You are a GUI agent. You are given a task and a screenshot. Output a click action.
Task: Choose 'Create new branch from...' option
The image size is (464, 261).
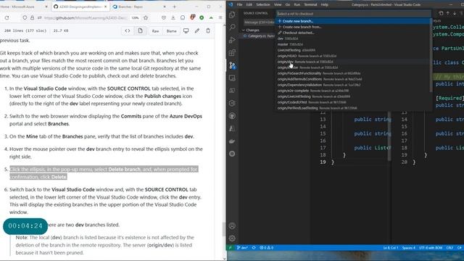click(x=353, y=27)
